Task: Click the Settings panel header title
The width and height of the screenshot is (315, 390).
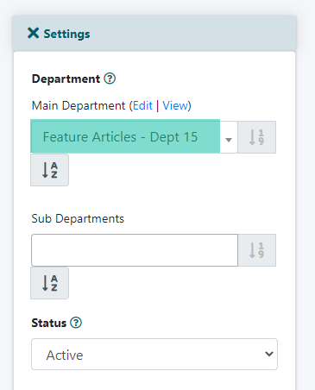Action: (66, 34)
